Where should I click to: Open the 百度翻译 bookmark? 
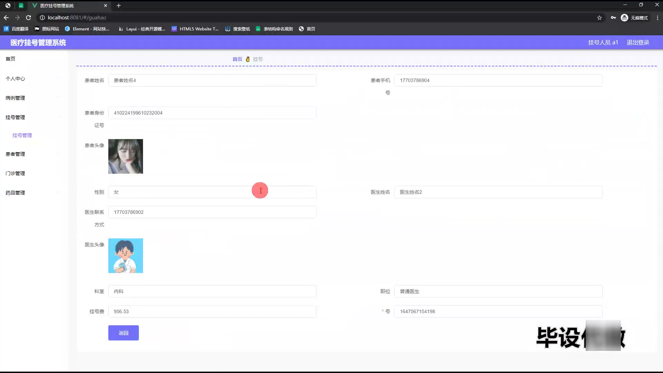pyautogui.click(x=16, y=29)
